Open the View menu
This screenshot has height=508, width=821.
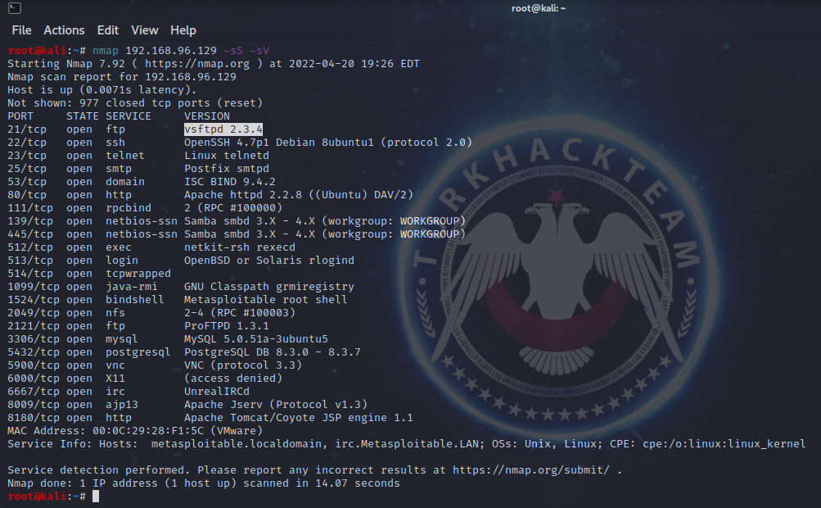point(145,30)
